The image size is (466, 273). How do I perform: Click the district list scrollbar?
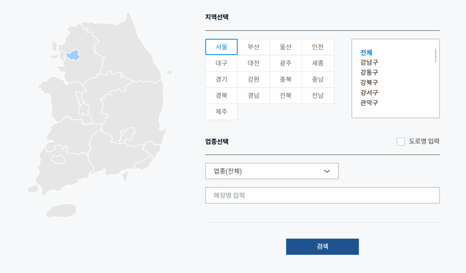pos(436,56)
